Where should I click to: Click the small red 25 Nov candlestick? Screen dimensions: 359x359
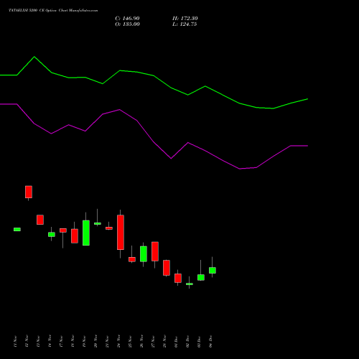(132, 259)
